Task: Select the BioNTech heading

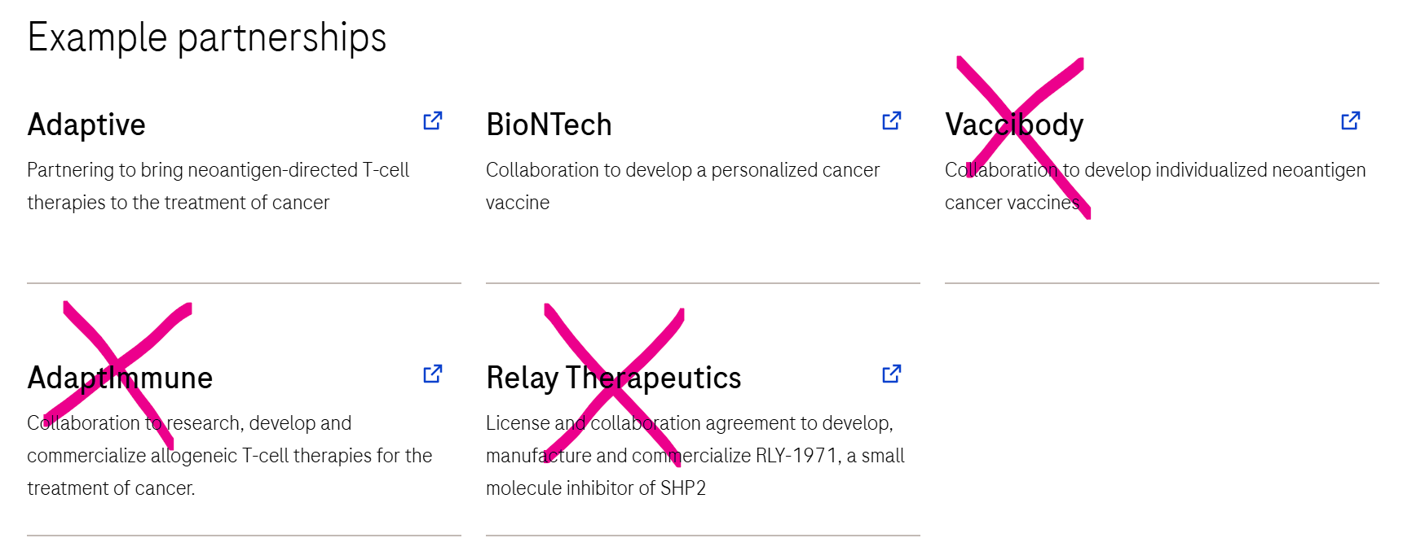Action: click(x=549, y=125)
